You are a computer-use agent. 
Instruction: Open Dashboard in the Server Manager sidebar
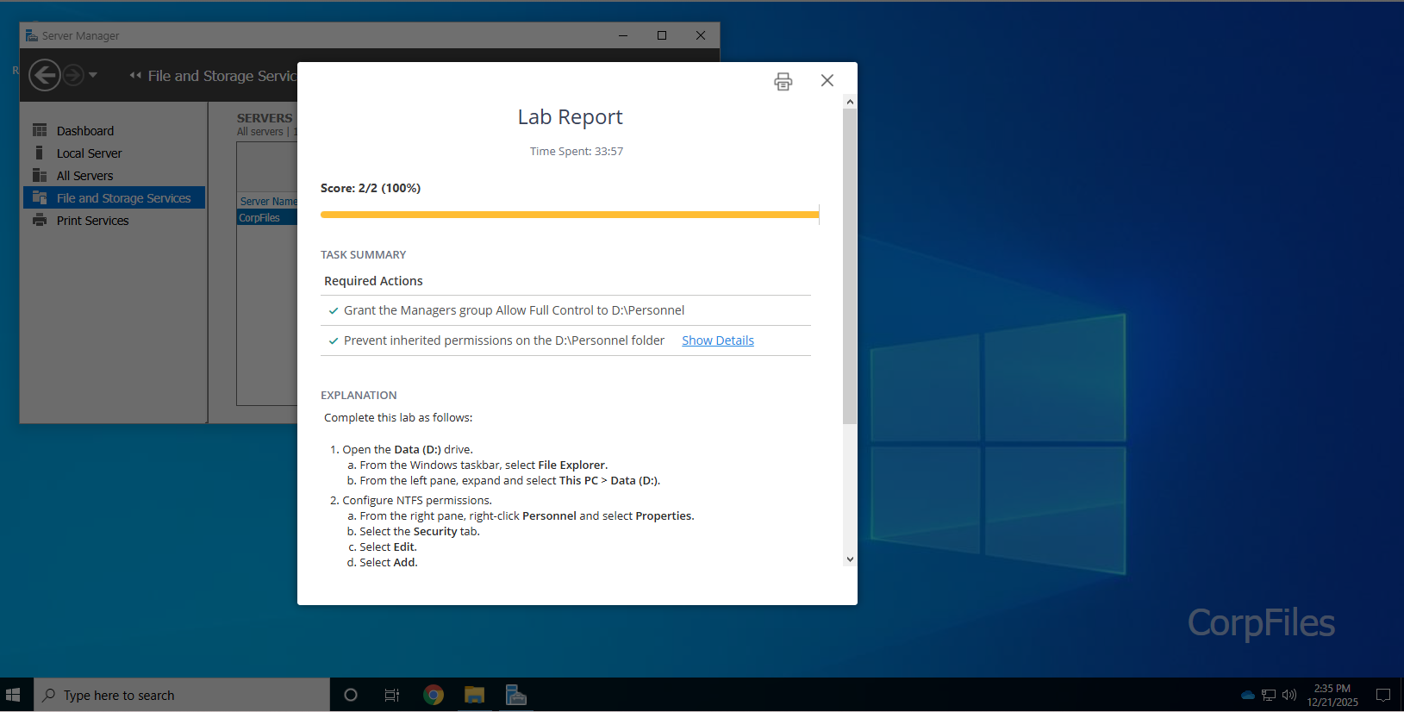[x=84, y=131]
